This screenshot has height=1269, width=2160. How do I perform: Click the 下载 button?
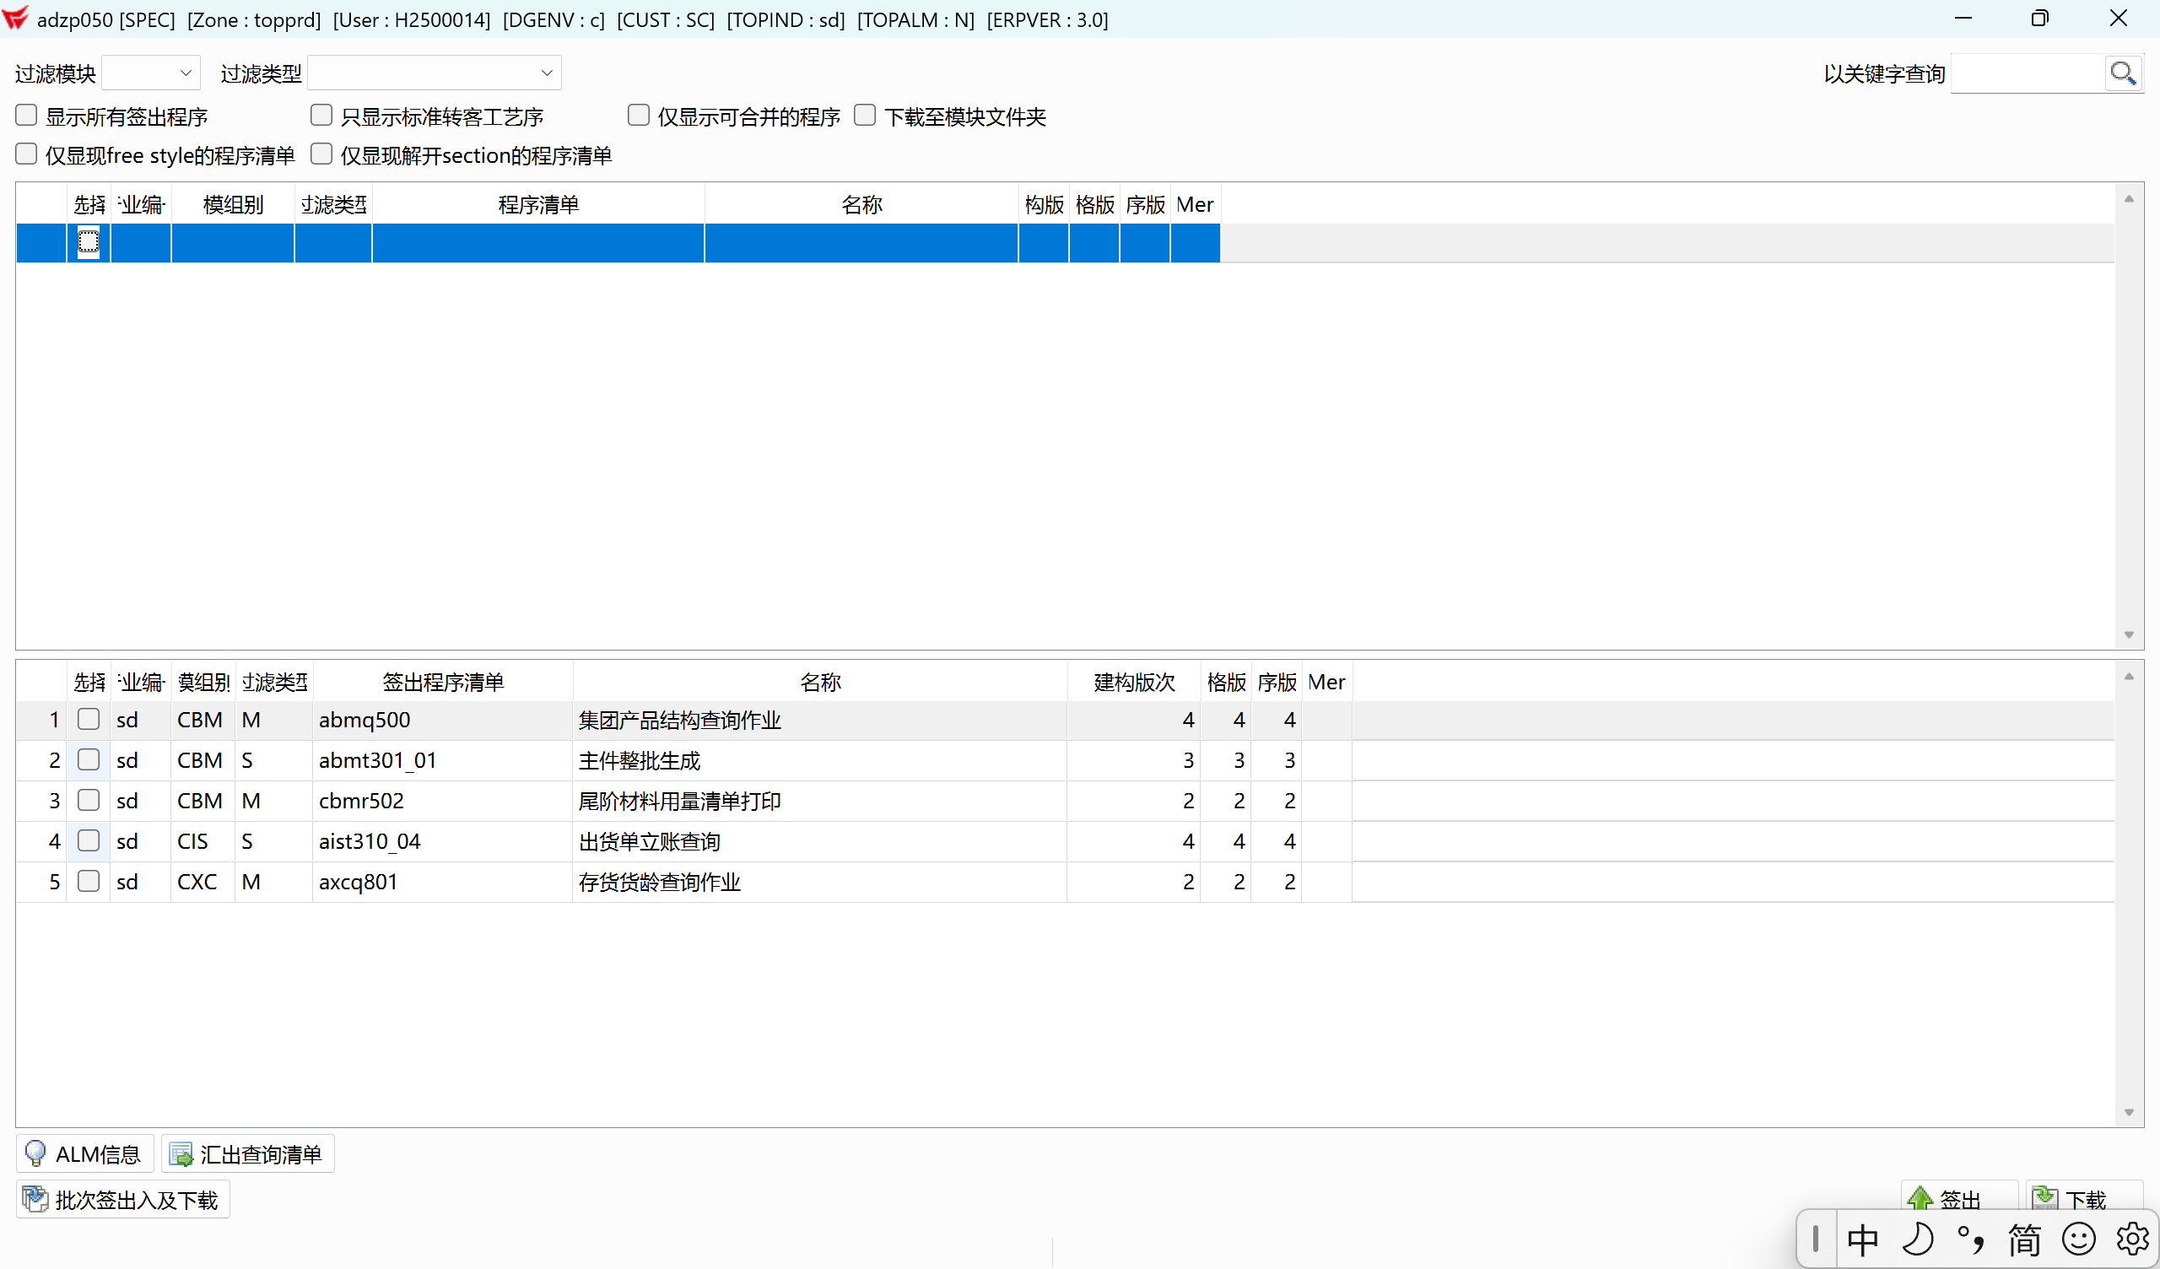pos(2085,1199)
